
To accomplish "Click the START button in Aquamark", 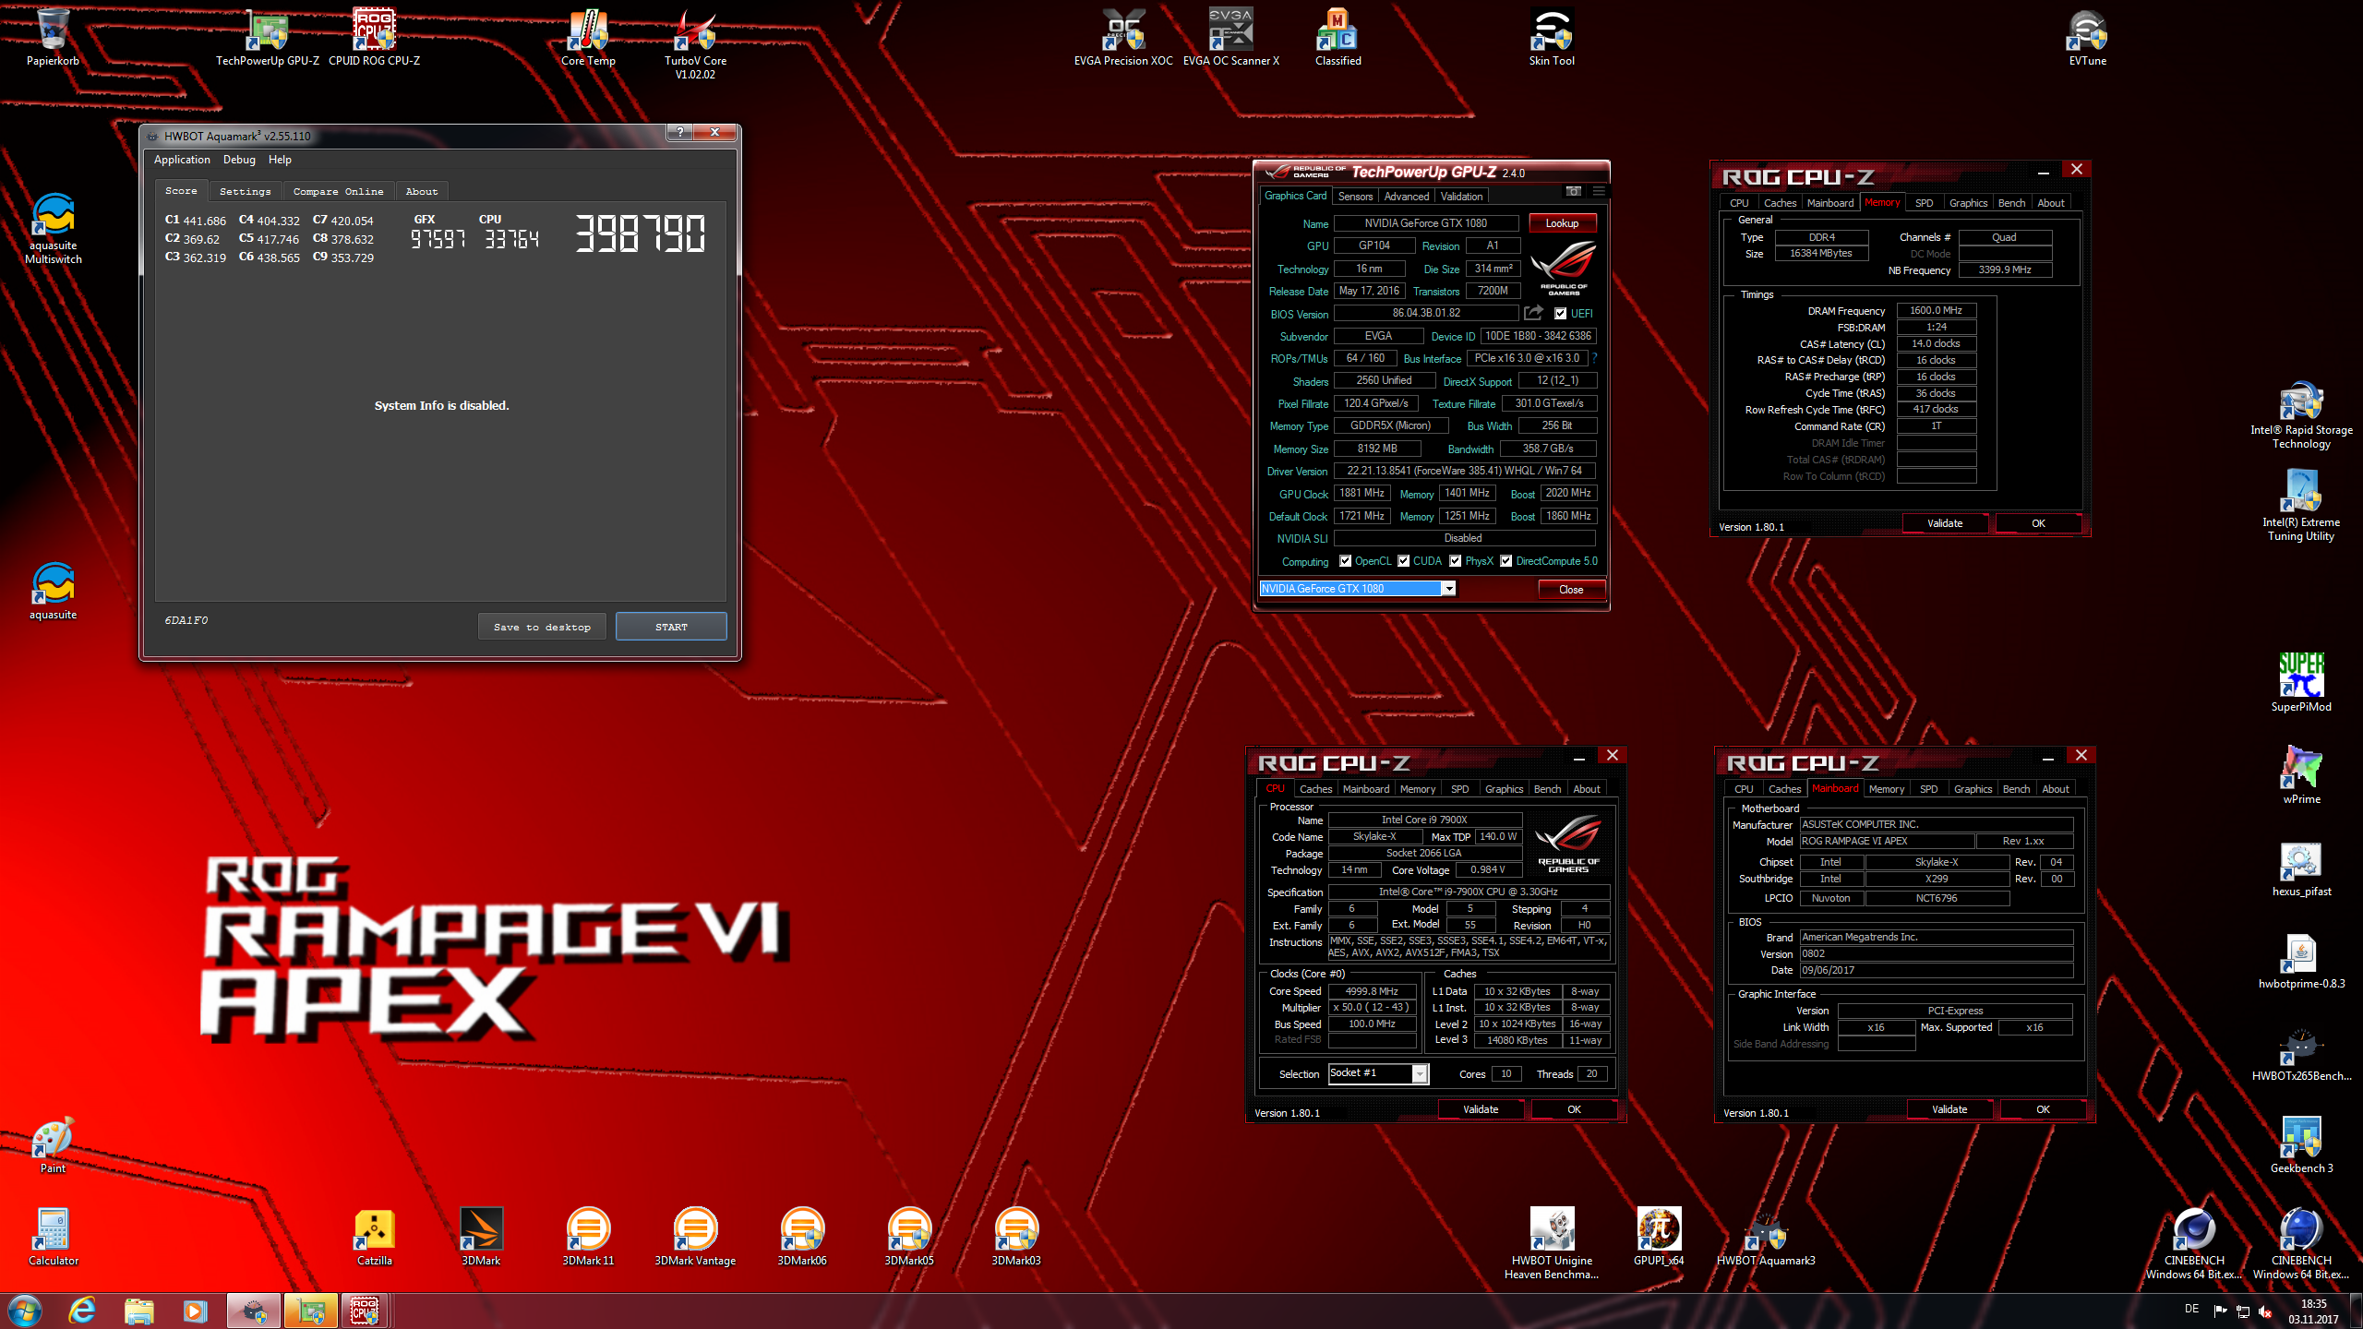I will 671,627.
